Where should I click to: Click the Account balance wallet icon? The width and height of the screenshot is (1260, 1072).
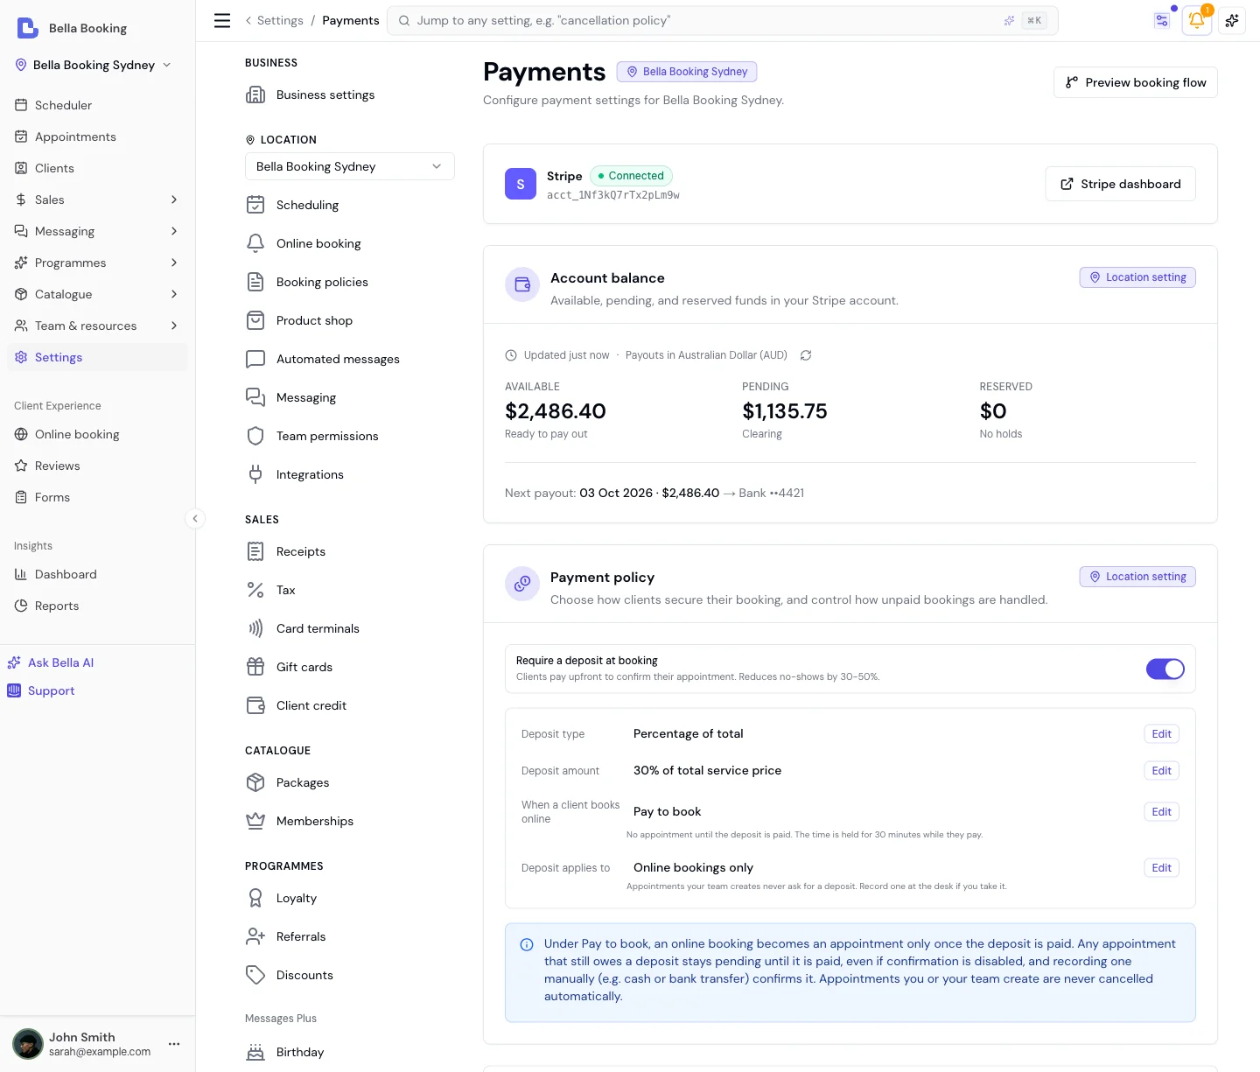522,284
